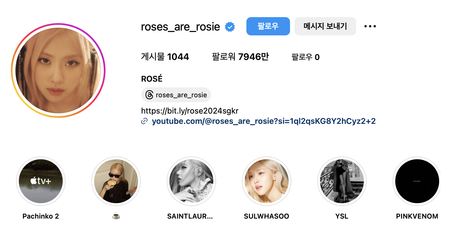
Task: View the 팔로우 0 following list
Action: pos(305,57)
